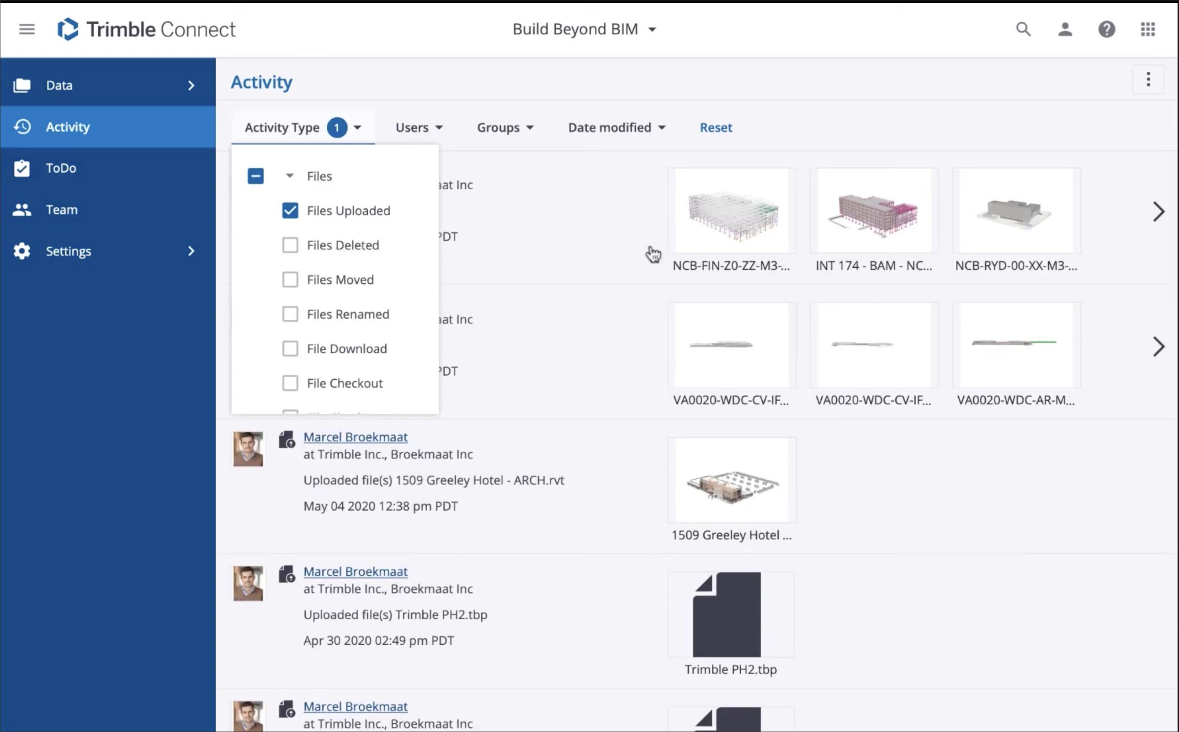Collapse the Files group triangle
This screenshot has height=732, width=1179.
[290, 176]
